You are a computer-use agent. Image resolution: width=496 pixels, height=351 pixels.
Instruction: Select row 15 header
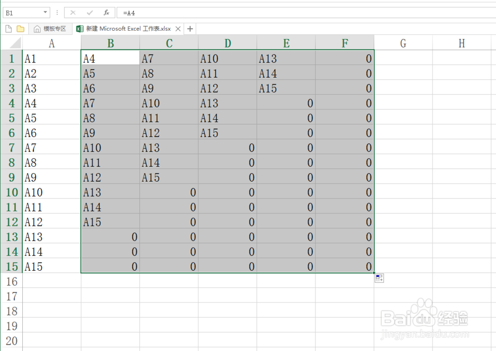(11, 266)
